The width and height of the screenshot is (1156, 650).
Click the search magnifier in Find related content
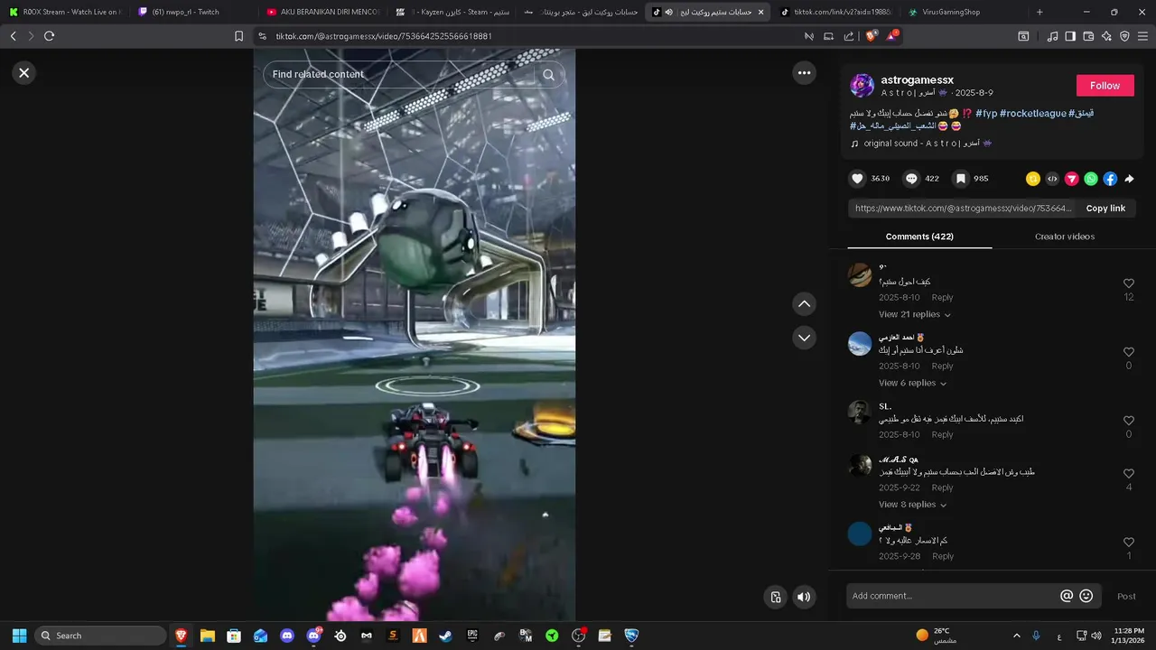[x=548, y=75]
